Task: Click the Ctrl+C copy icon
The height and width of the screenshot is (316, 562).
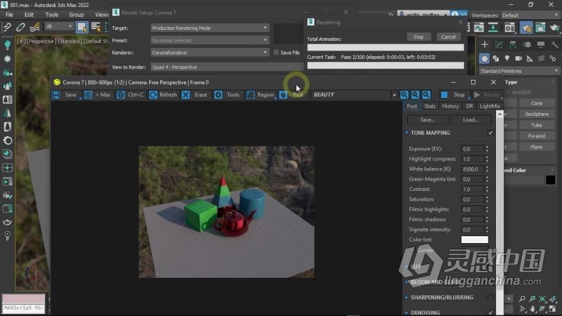Action: 121,94
